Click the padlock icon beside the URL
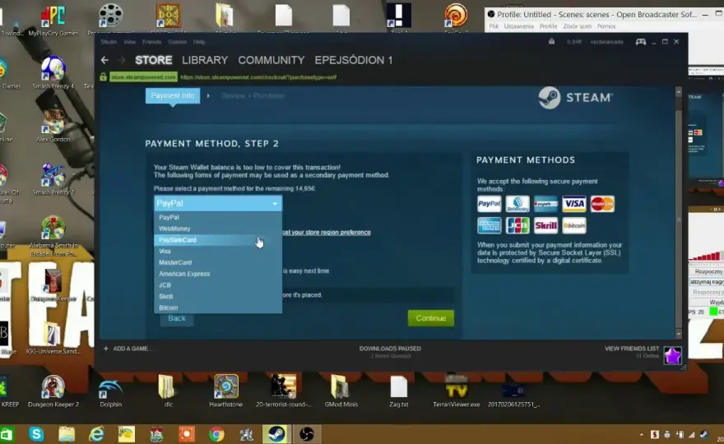The height and width of the screenshot is (444, 724). tap(104, 77)
